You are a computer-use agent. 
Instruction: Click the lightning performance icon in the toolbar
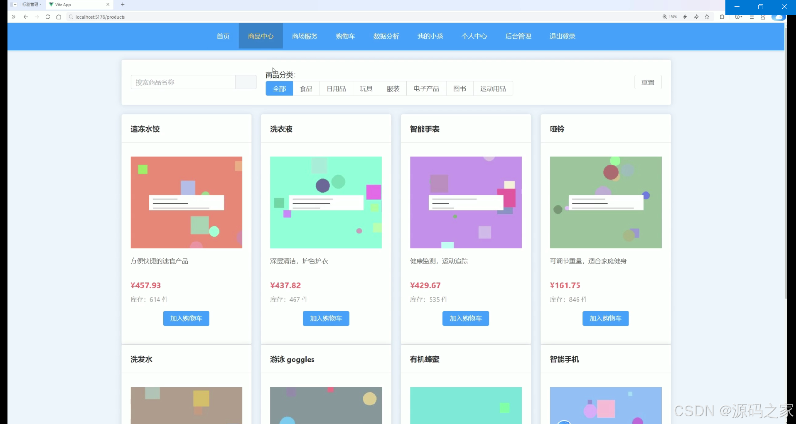point(685,17)
